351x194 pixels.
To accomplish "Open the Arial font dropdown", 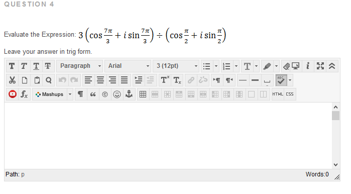I will click(x=128, y=66).
